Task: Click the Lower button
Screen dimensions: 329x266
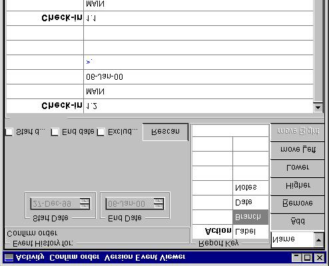Action: pyautogui.click(x=298, y=168)
